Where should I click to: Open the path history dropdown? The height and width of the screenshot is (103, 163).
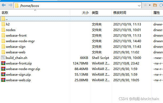pyautogui.click(x=139, y=6)
